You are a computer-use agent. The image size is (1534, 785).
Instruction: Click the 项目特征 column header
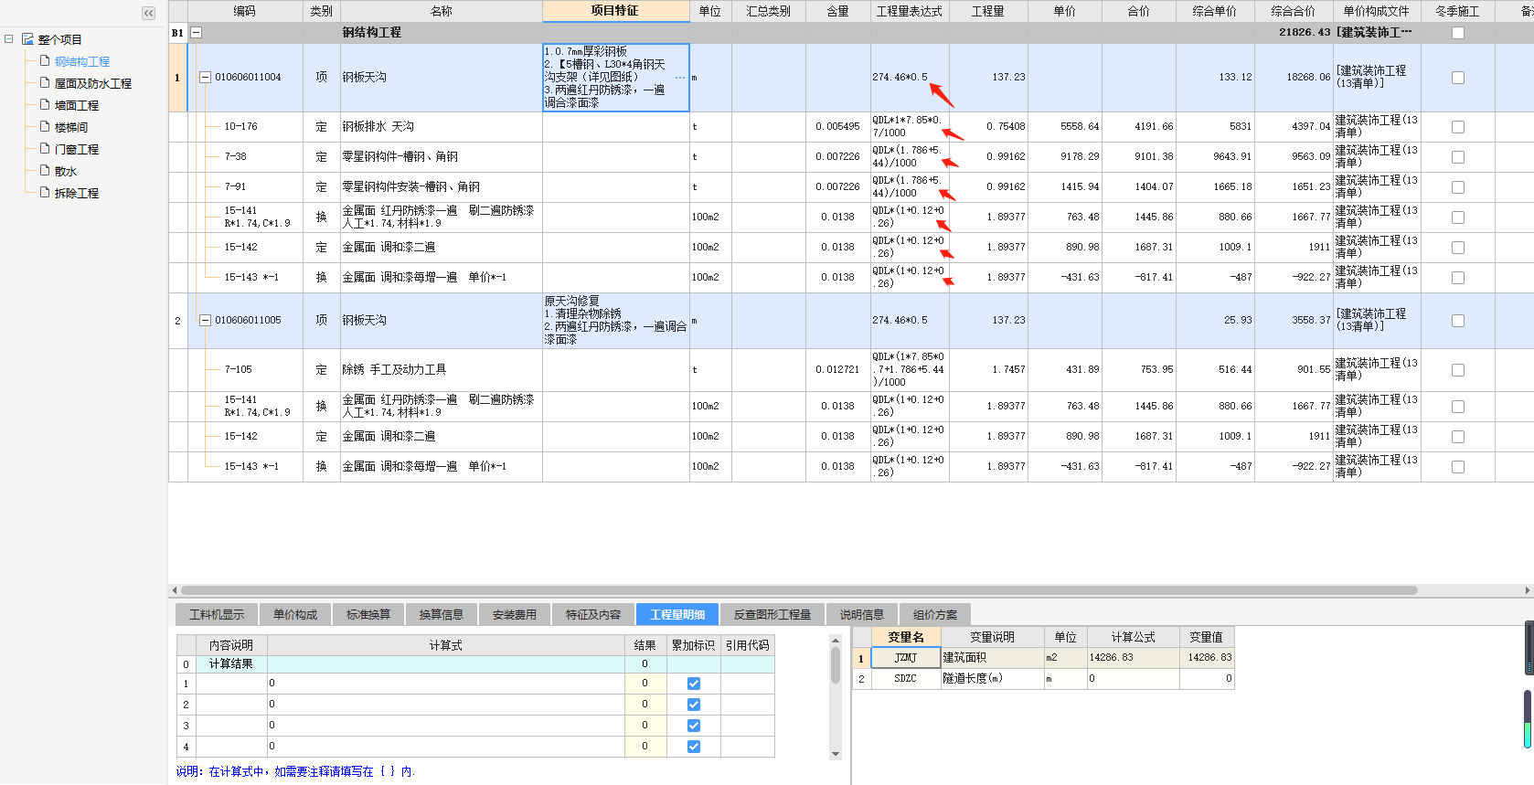(615, 11)
